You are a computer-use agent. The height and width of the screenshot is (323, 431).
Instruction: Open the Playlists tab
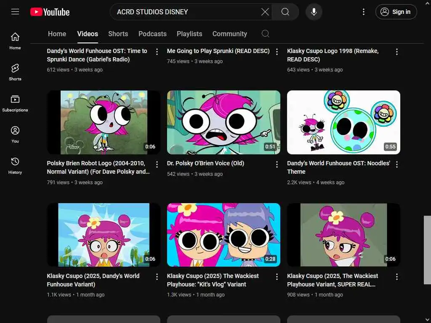coord(189,34)
